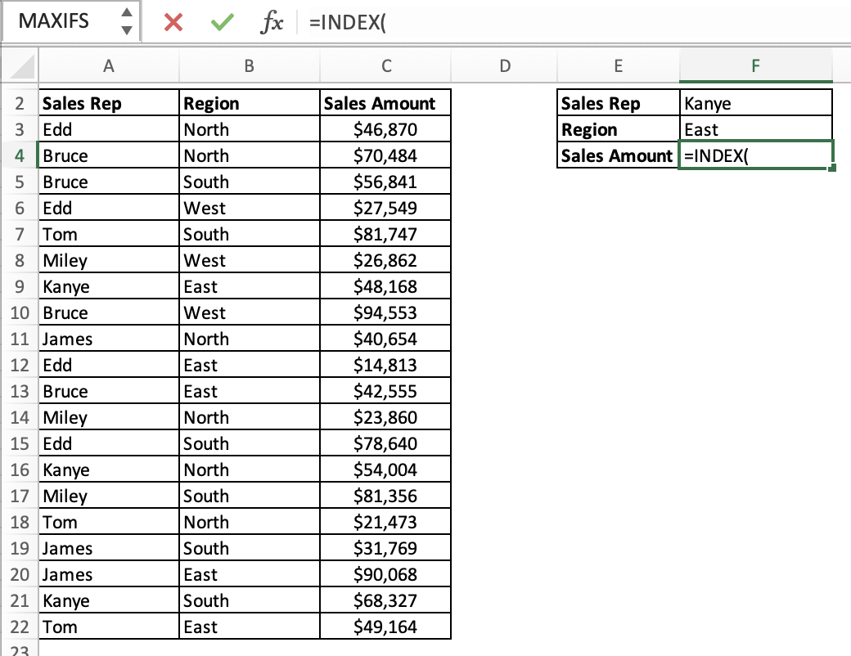The image size is (851, 656).
Task: Select the cell with $23,860
Action: [385, 417]
